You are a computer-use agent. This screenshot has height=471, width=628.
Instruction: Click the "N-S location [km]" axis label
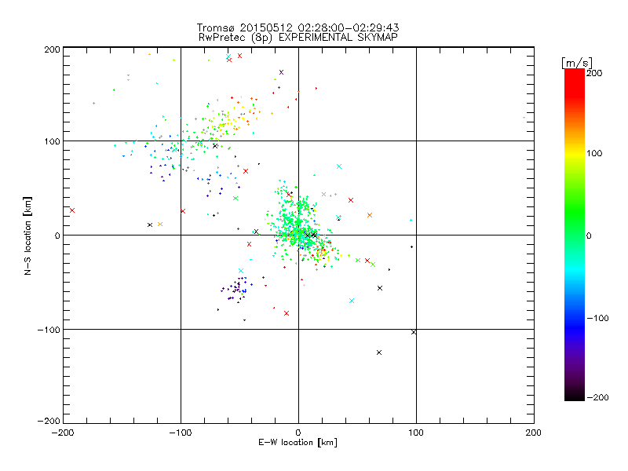point(27,236)
